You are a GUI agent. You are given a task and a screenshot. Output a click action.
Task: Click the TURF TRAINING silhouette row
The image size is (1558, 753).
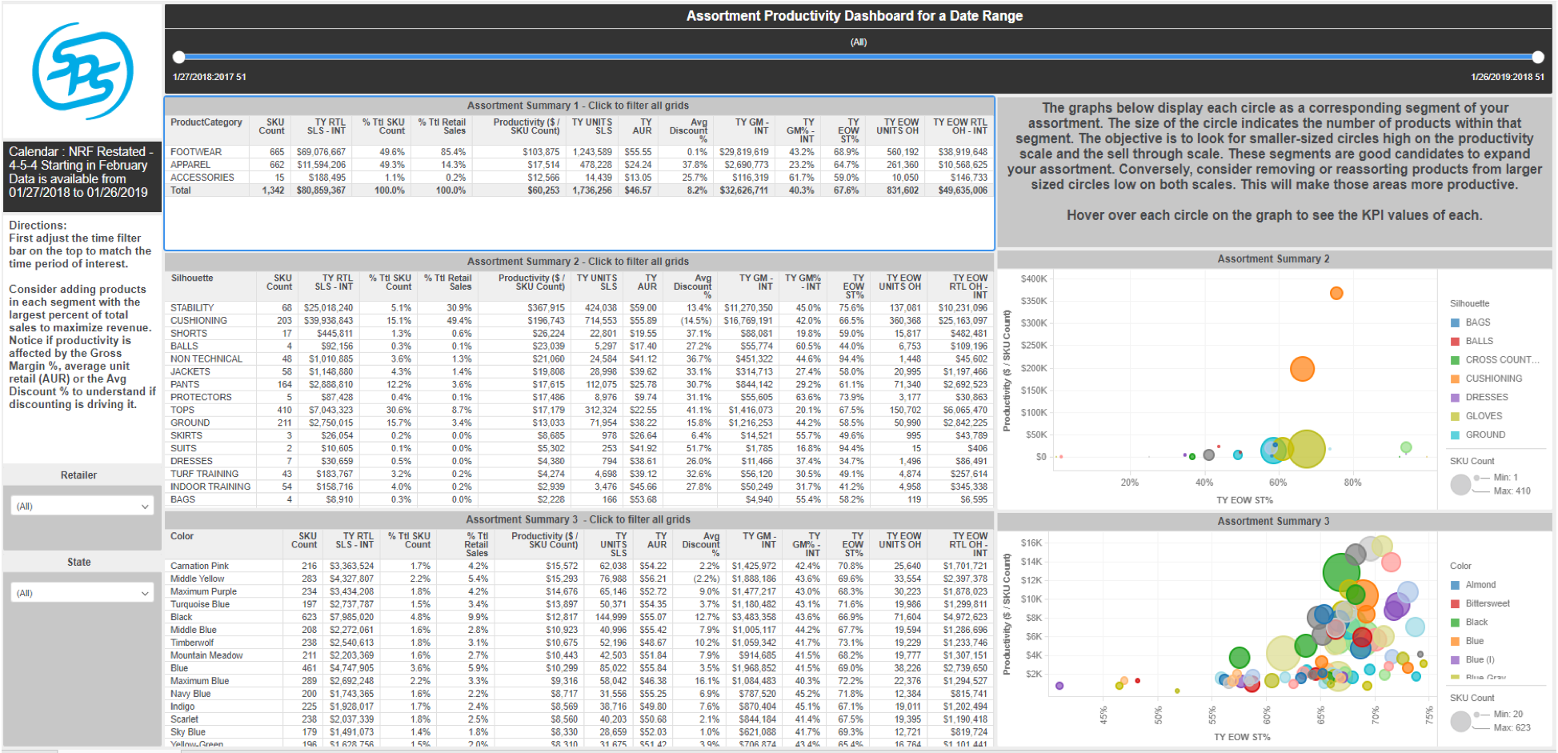[x=579, y=474]
